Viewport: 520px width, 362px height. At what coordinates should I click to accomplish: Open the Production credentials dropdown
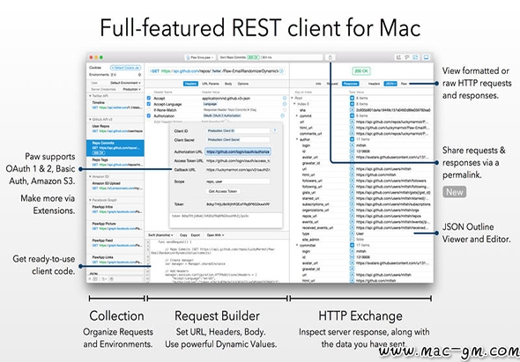click(x=131, y=89)
